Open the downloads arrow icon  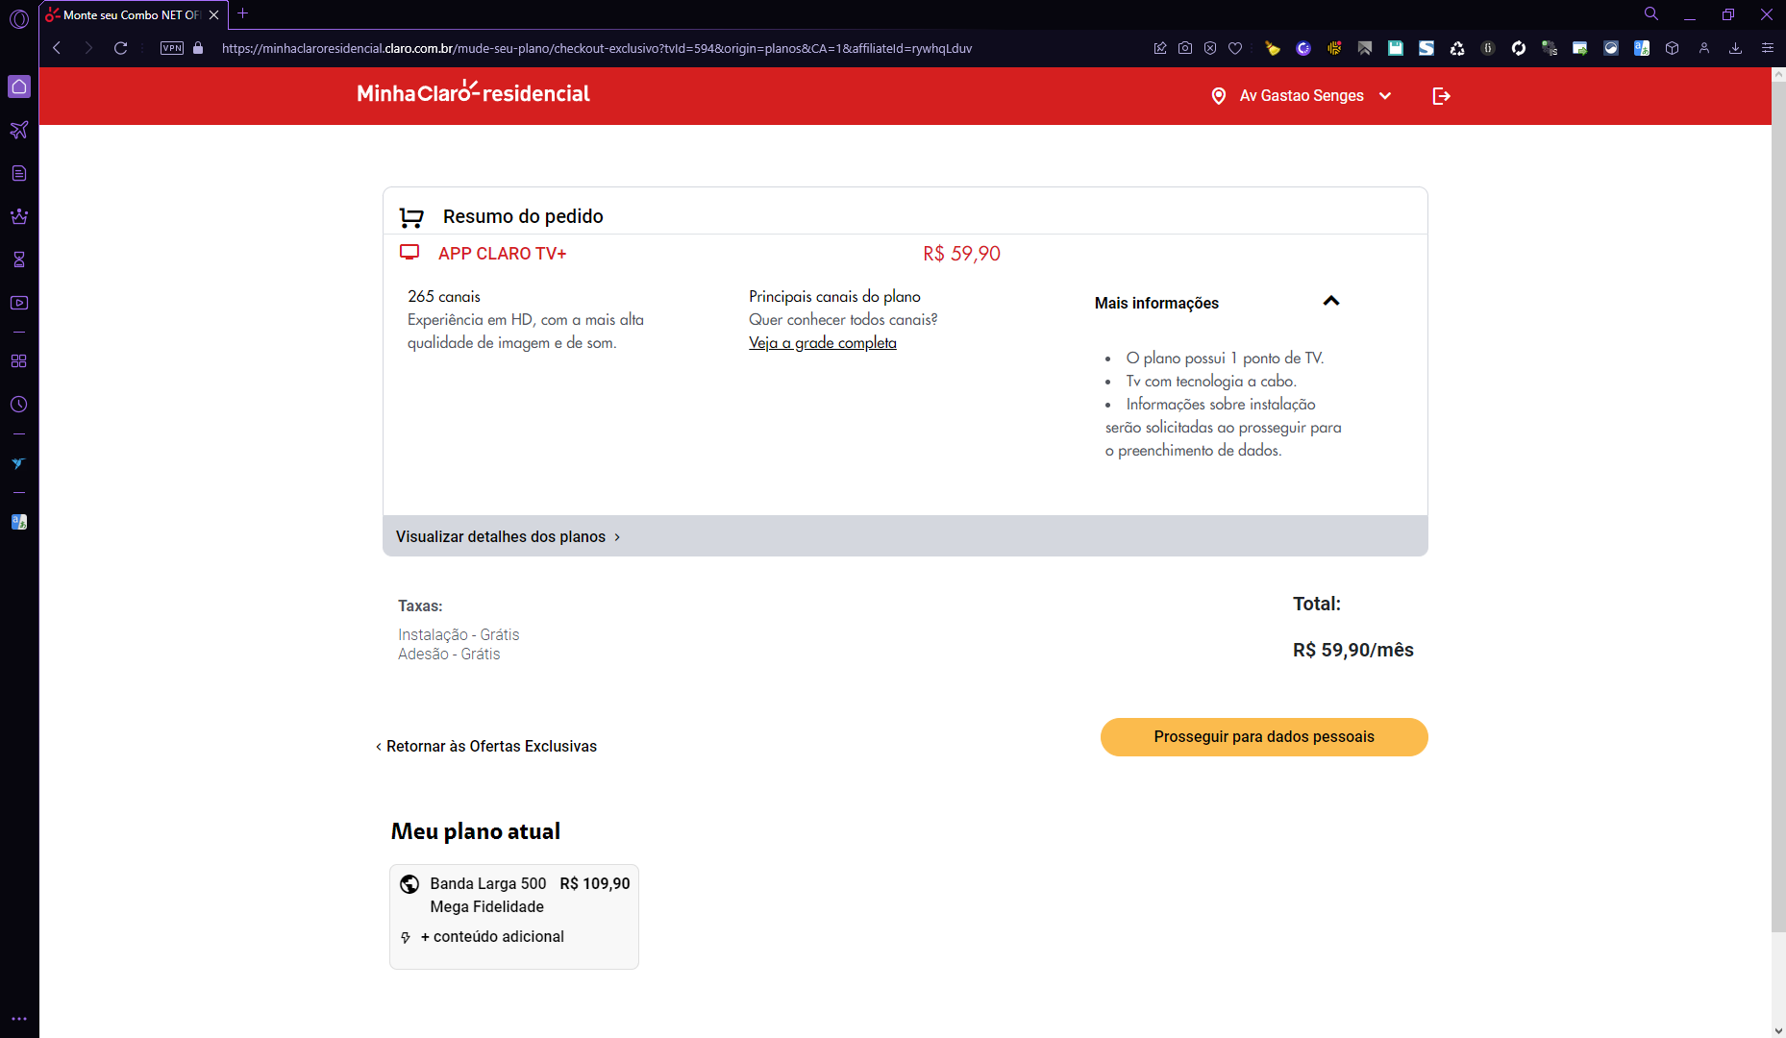[x=1735, y=48]
